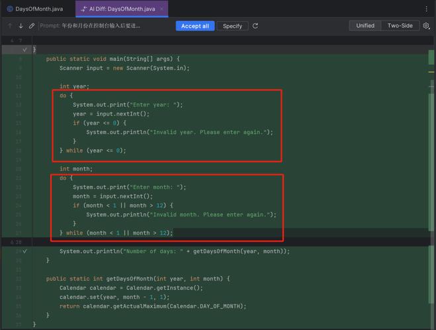
Task: Click the 'int year;' declaration line
Action: [x=74, y=86]
